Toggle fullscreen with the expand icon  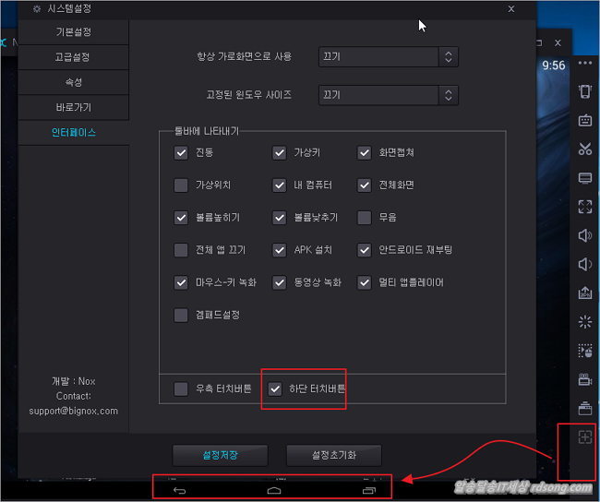(x=584, y=207)
